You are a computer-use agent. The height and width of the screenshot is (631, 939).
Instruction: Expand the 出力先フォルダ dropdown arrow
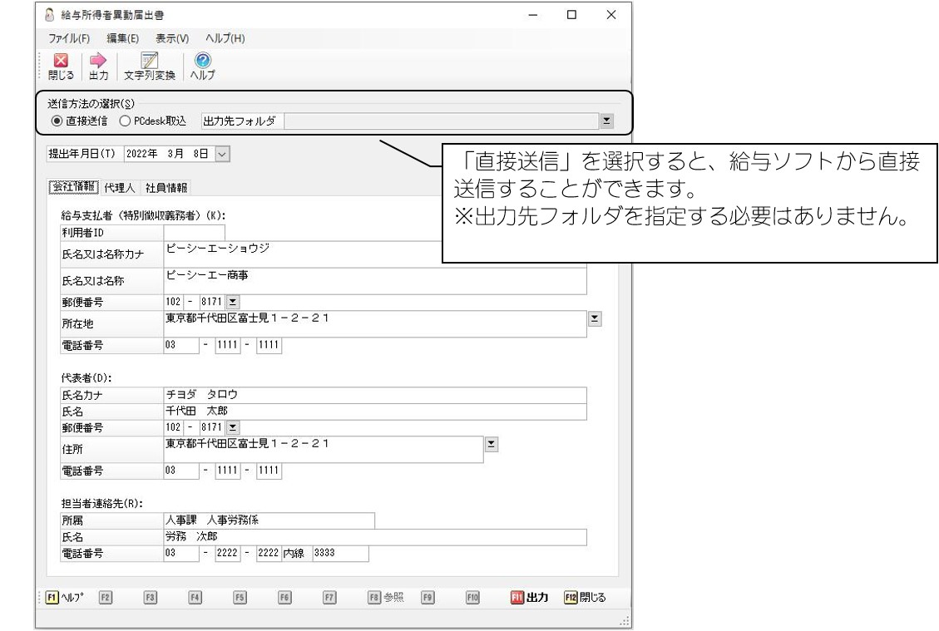point(606,121)
